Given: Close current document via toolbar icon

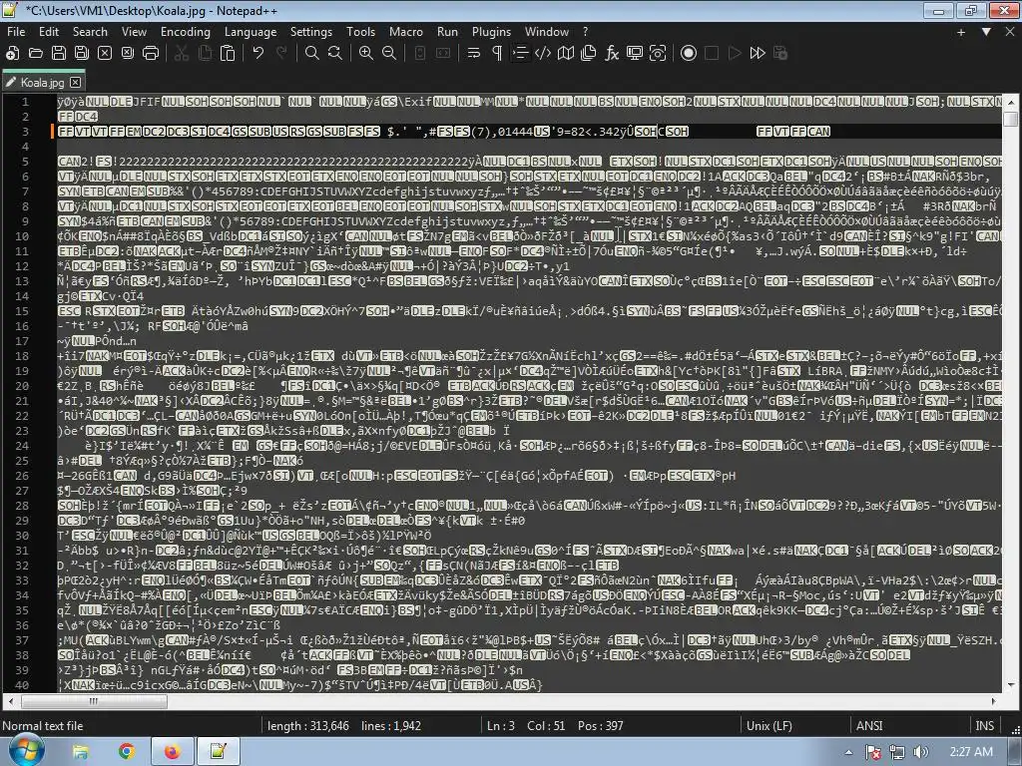Looking at the screenshot, I should coord(104,54).
